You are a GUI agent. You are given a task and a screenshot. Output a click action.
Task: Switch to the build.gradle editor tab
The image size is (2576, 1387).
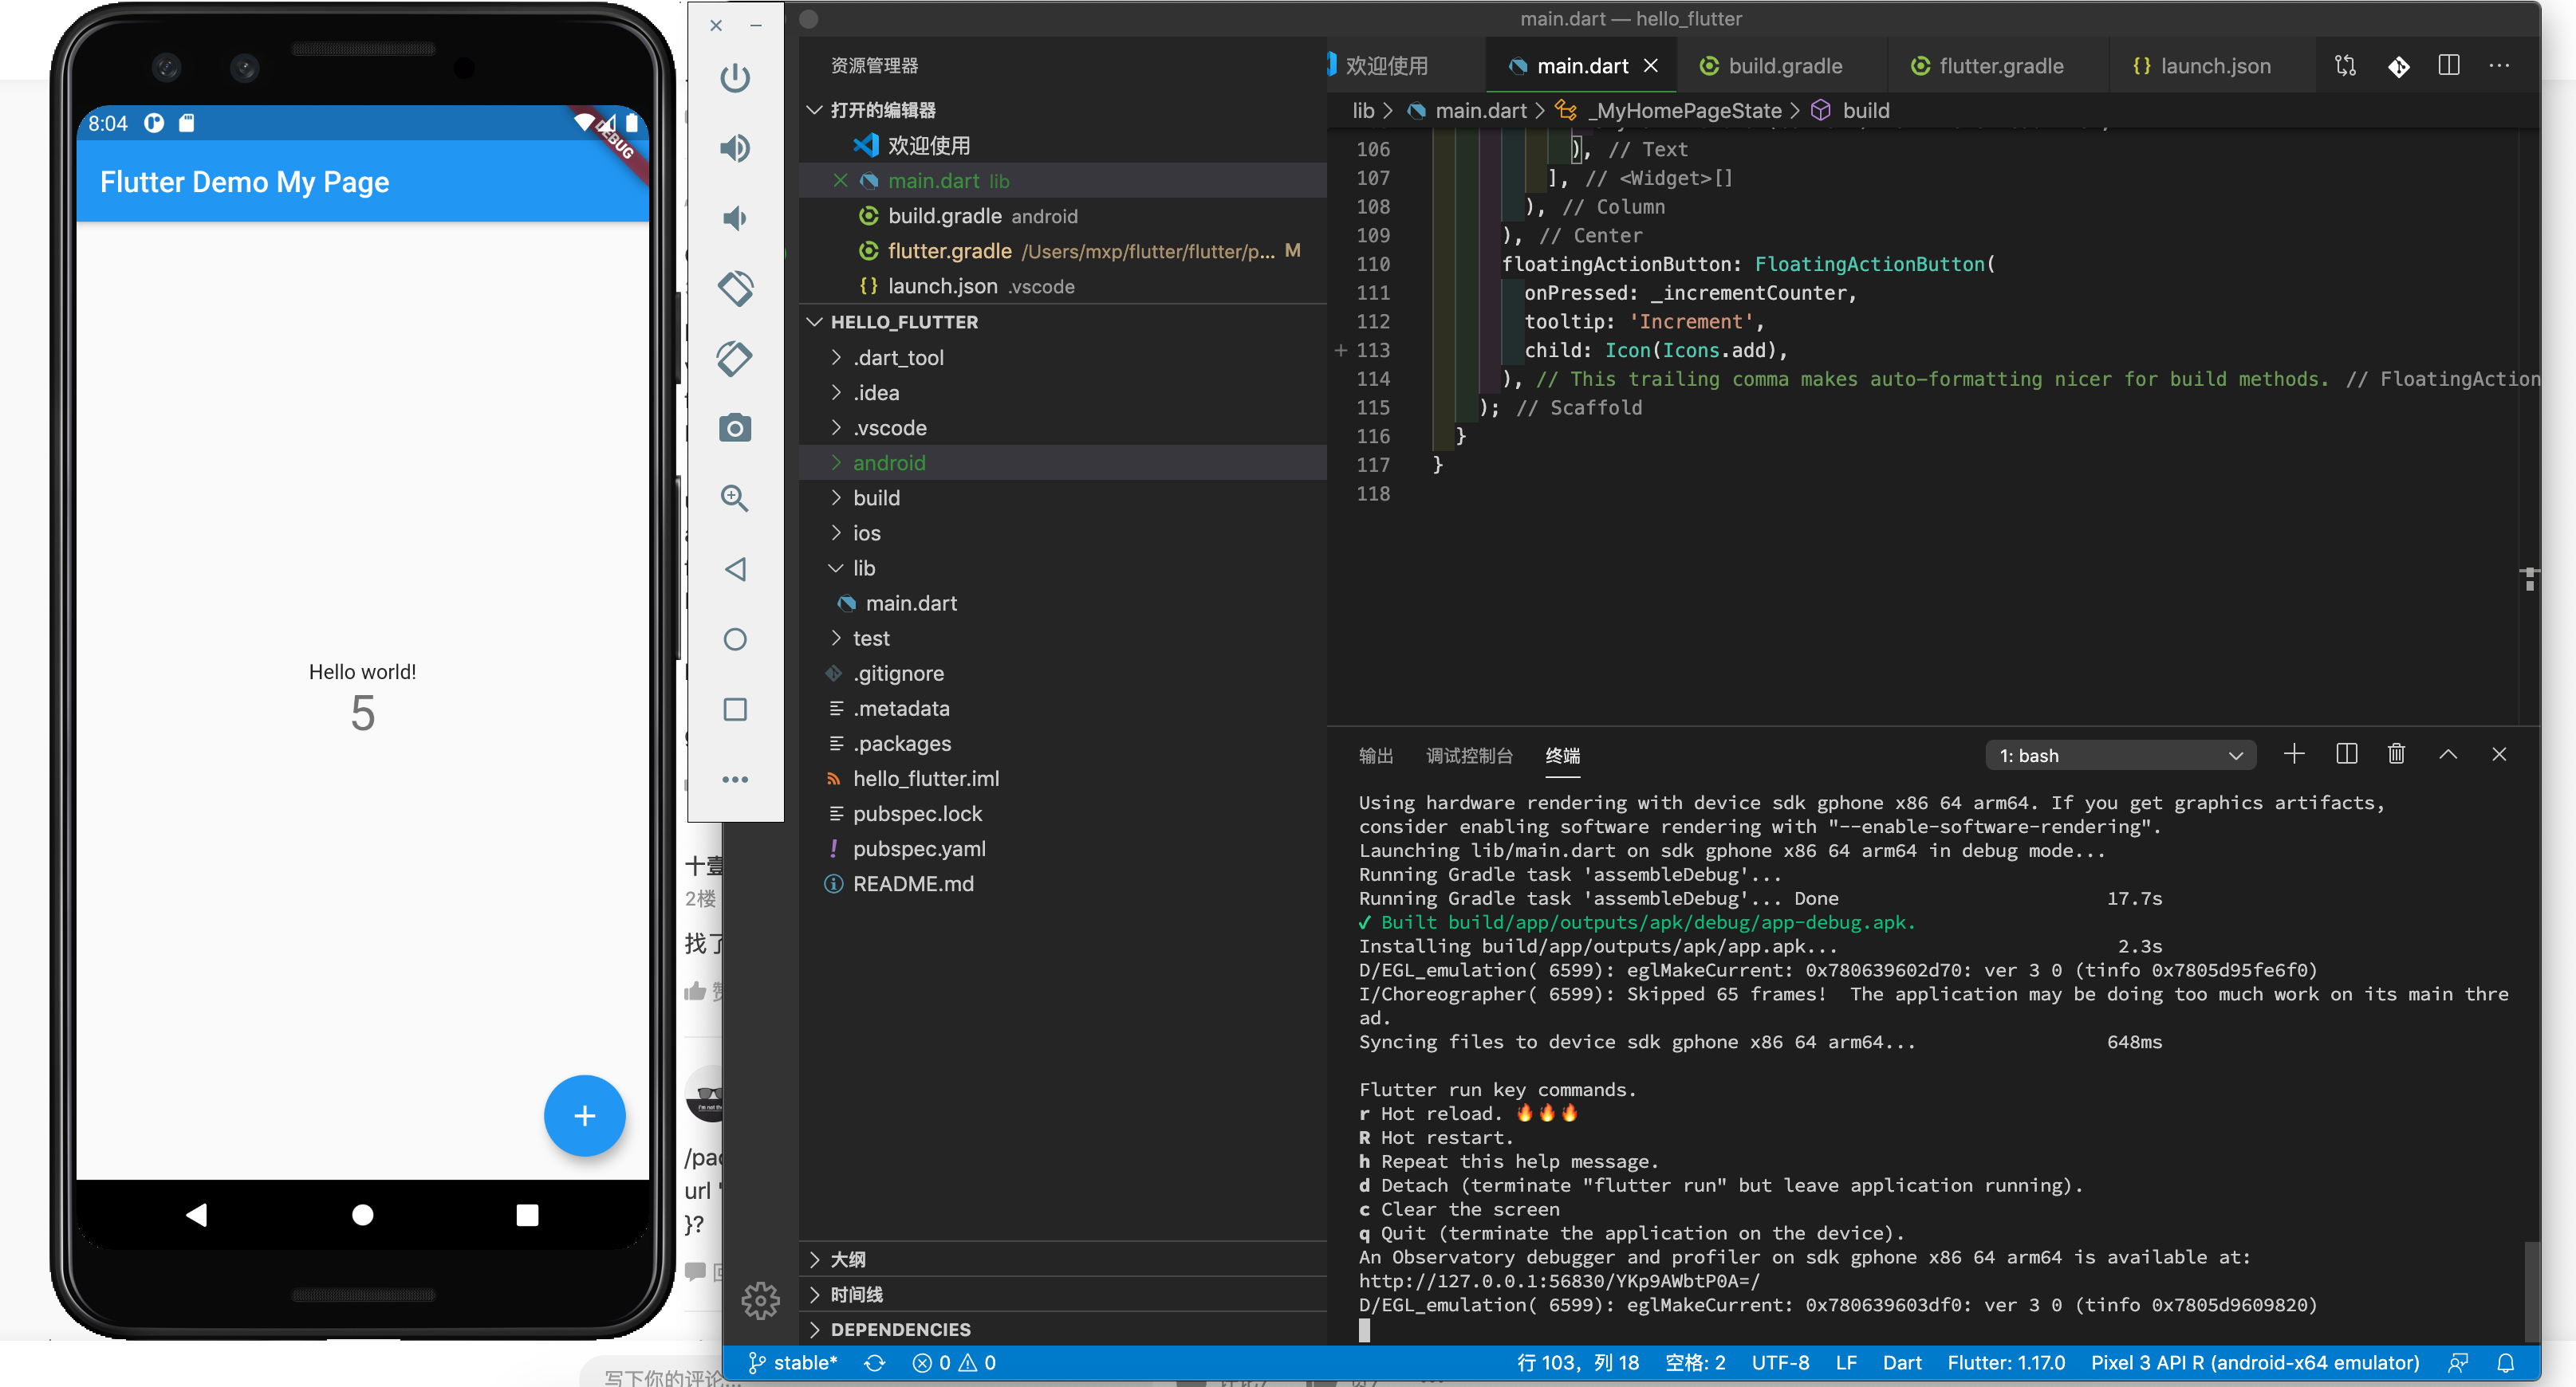pos(1784,66)
